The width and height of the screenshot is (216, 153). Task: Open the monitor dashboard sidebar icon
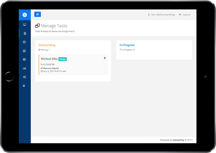(x=24, y=25)
